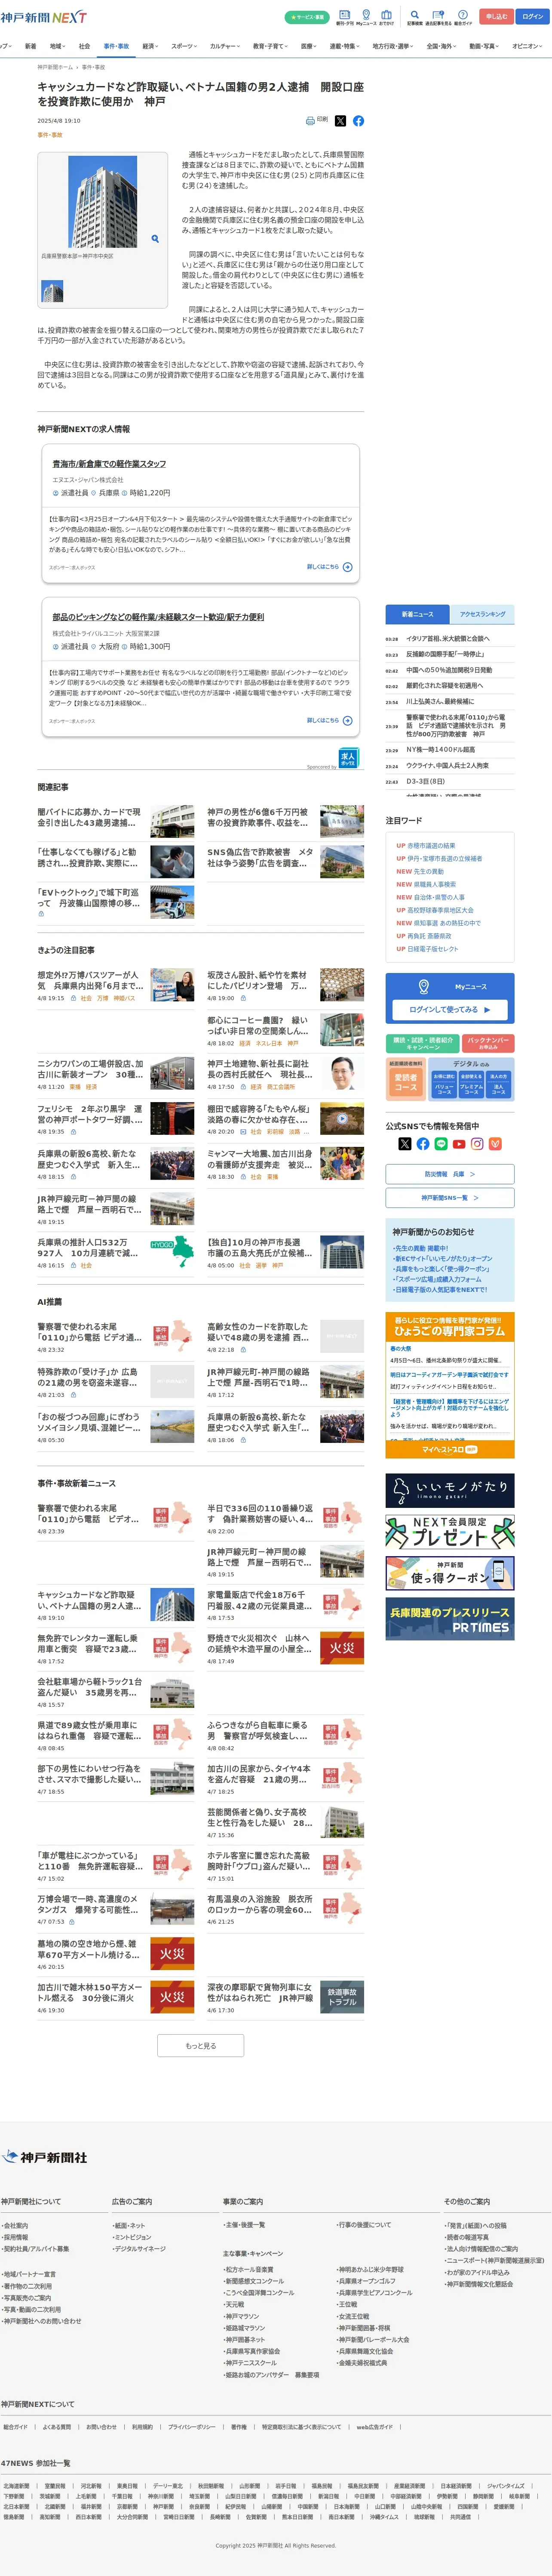Viewport: 552px width, 2576px height.
Task: Open the 赤穂市議選の結果 trending word
Action: 430,845
